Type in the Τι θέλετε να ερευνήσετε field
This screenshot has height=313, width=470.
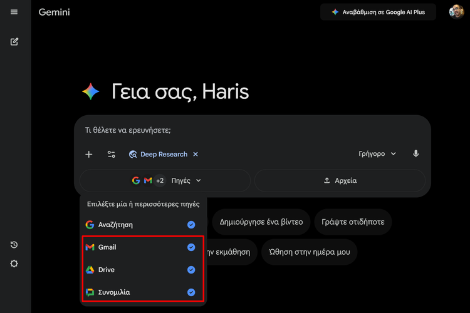(x=251, y=131)
